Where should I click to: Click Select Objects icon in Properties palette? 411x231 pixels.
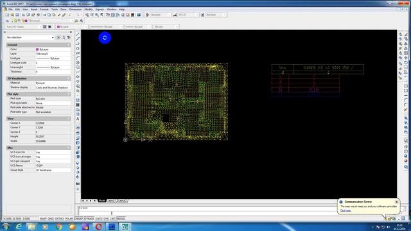[64, 37]
